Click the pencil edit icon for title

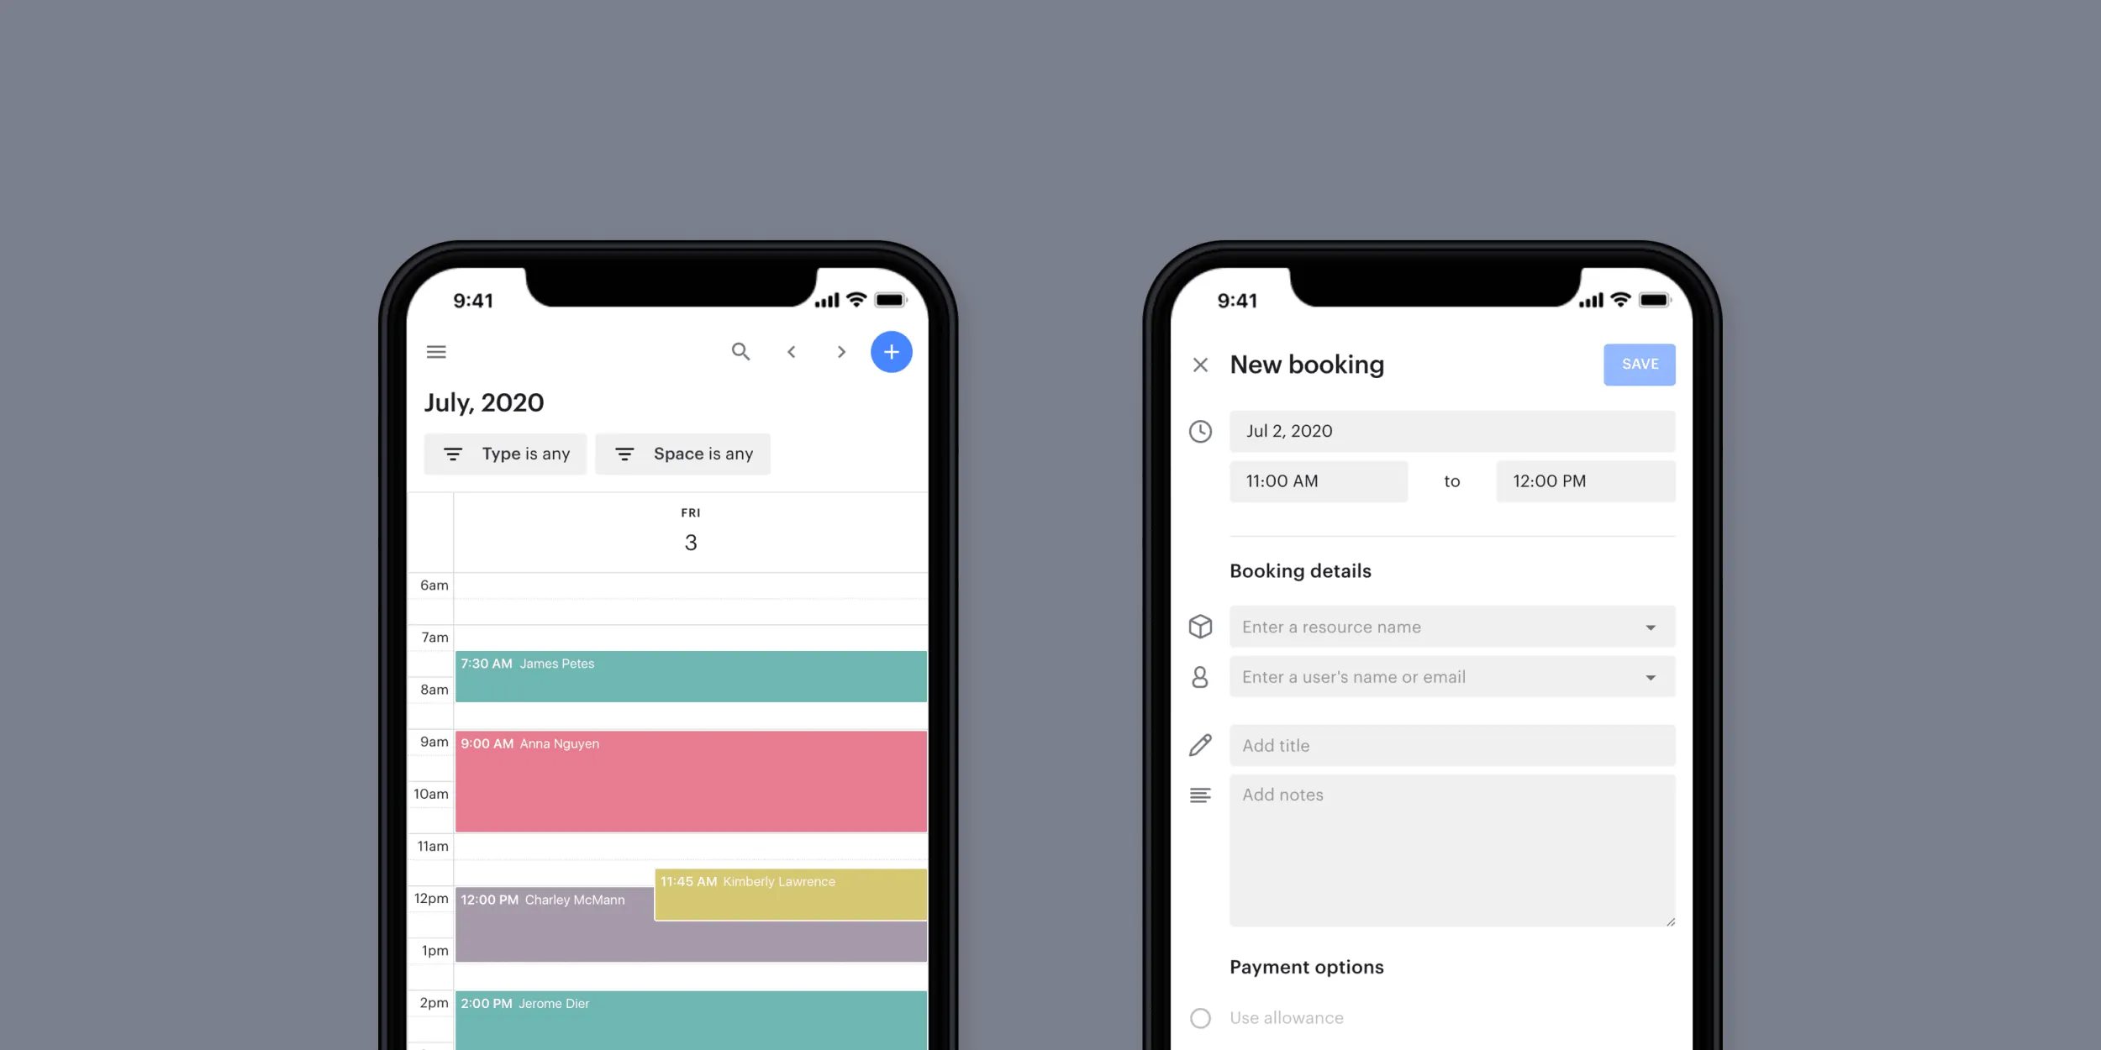[1201, 744]
